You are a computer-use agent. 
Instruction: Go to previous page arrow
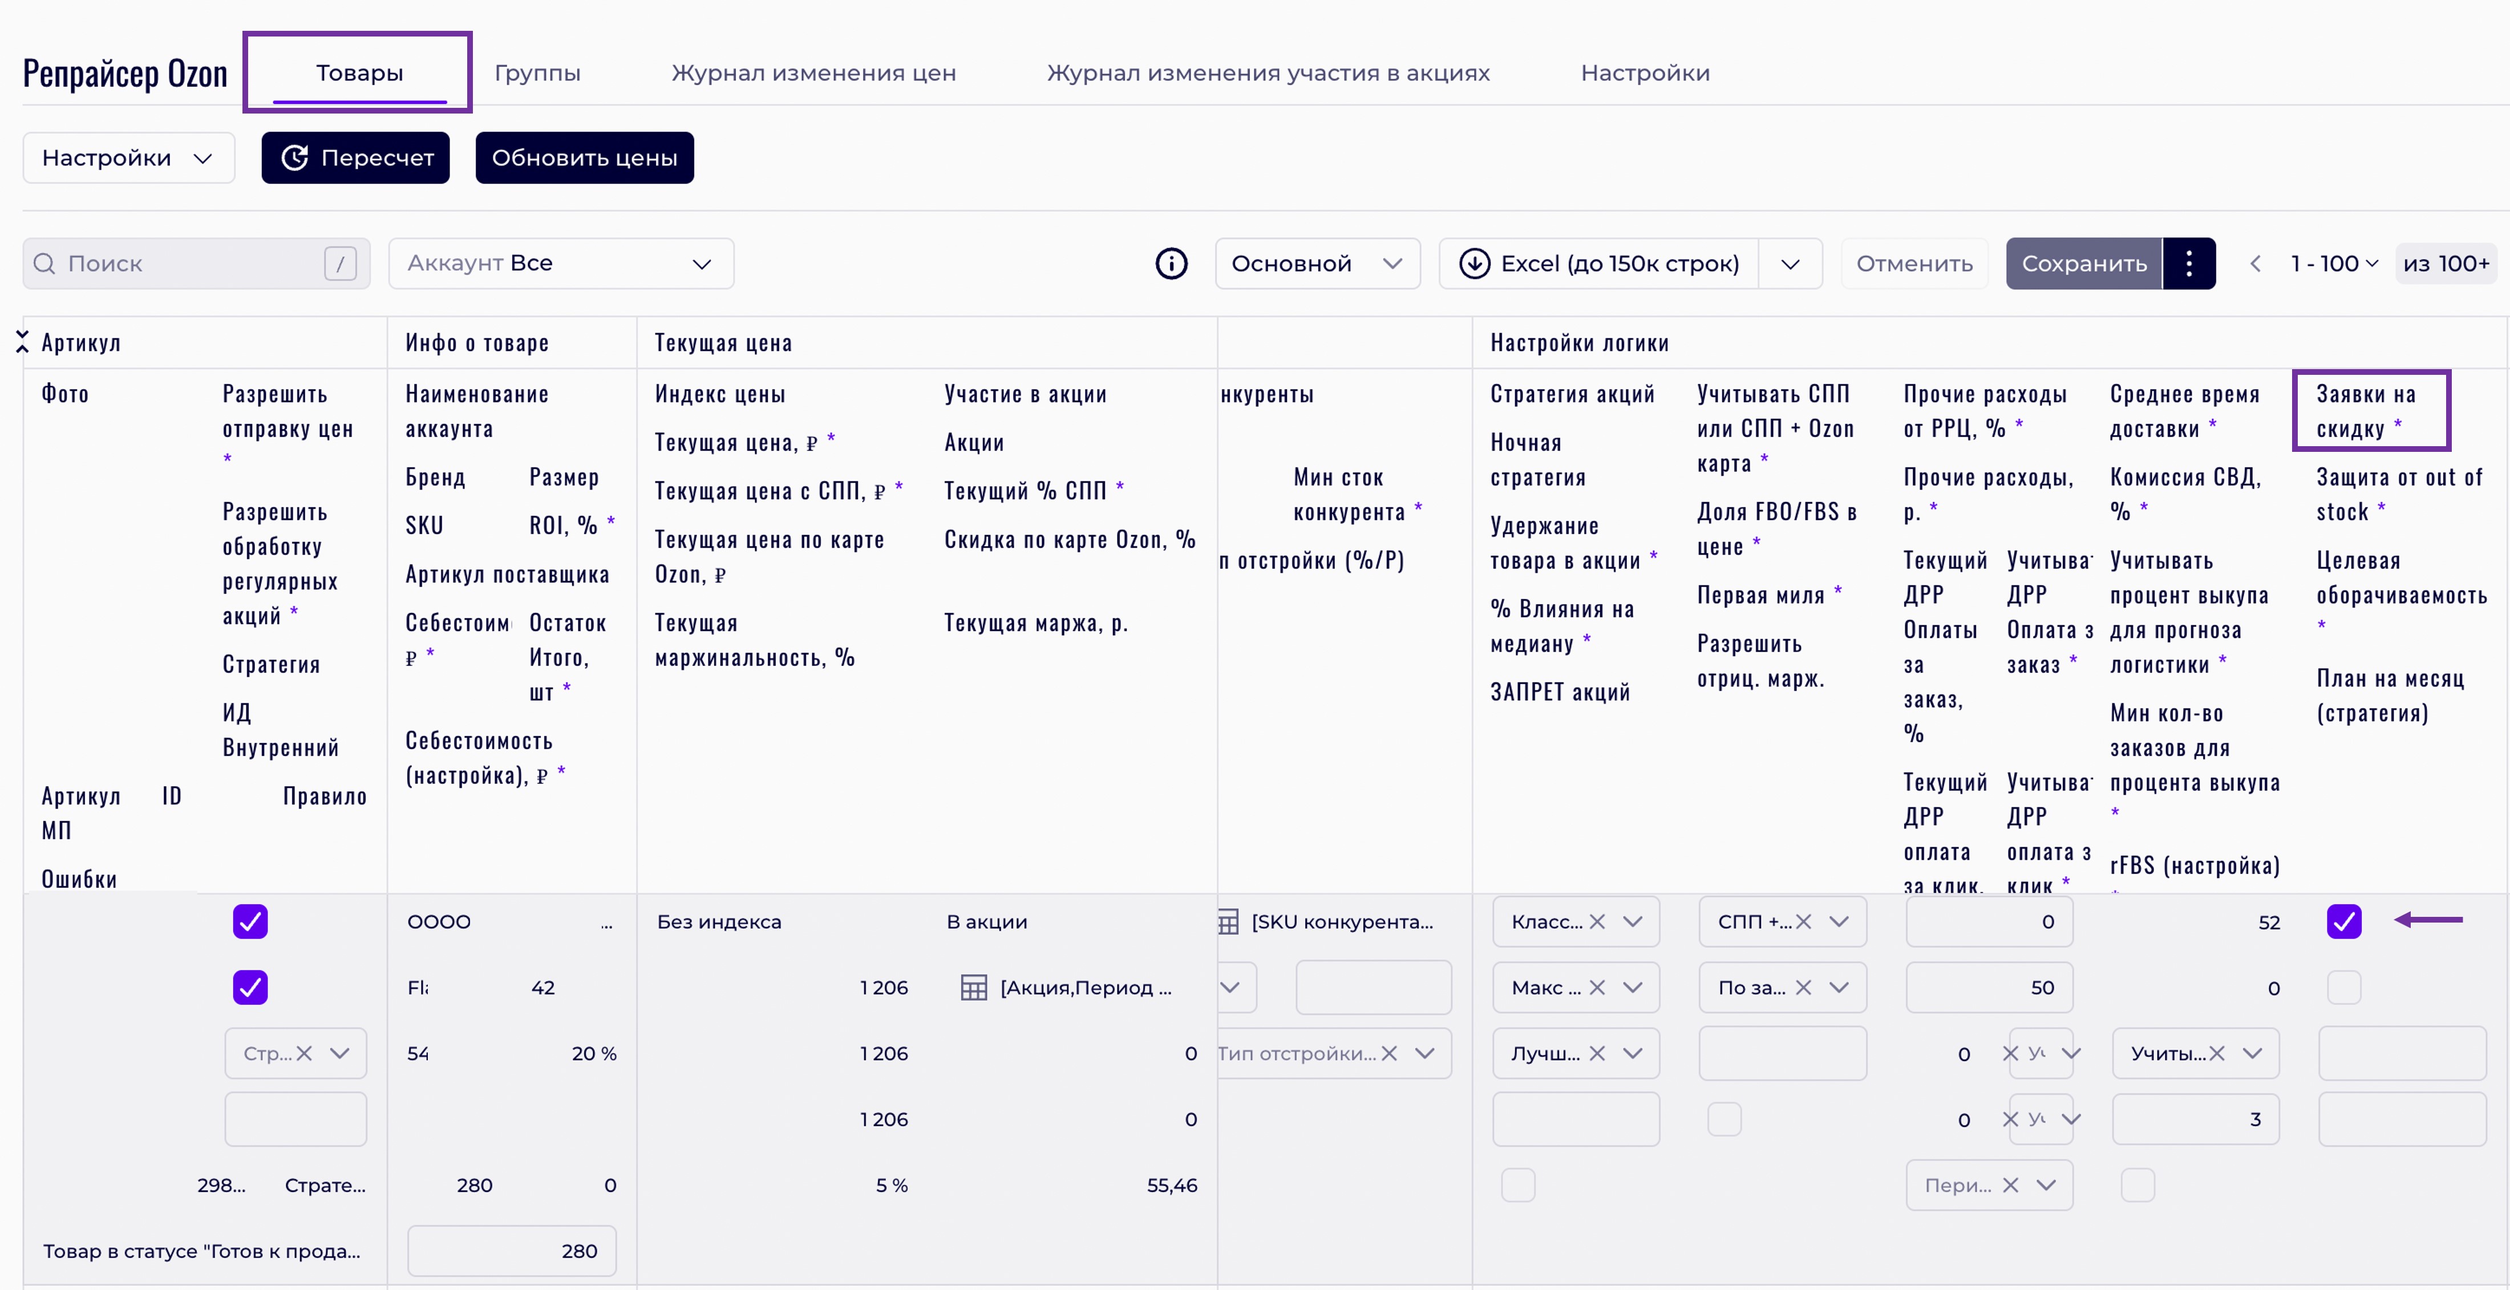click(x=2254, y=263)
